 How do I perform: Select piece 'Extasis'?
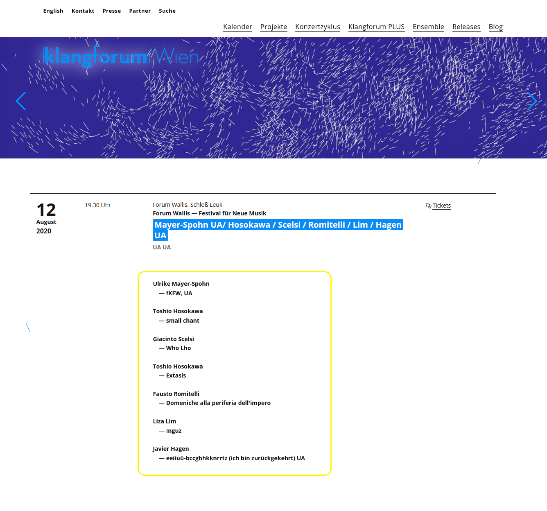[x=176, y=375]
